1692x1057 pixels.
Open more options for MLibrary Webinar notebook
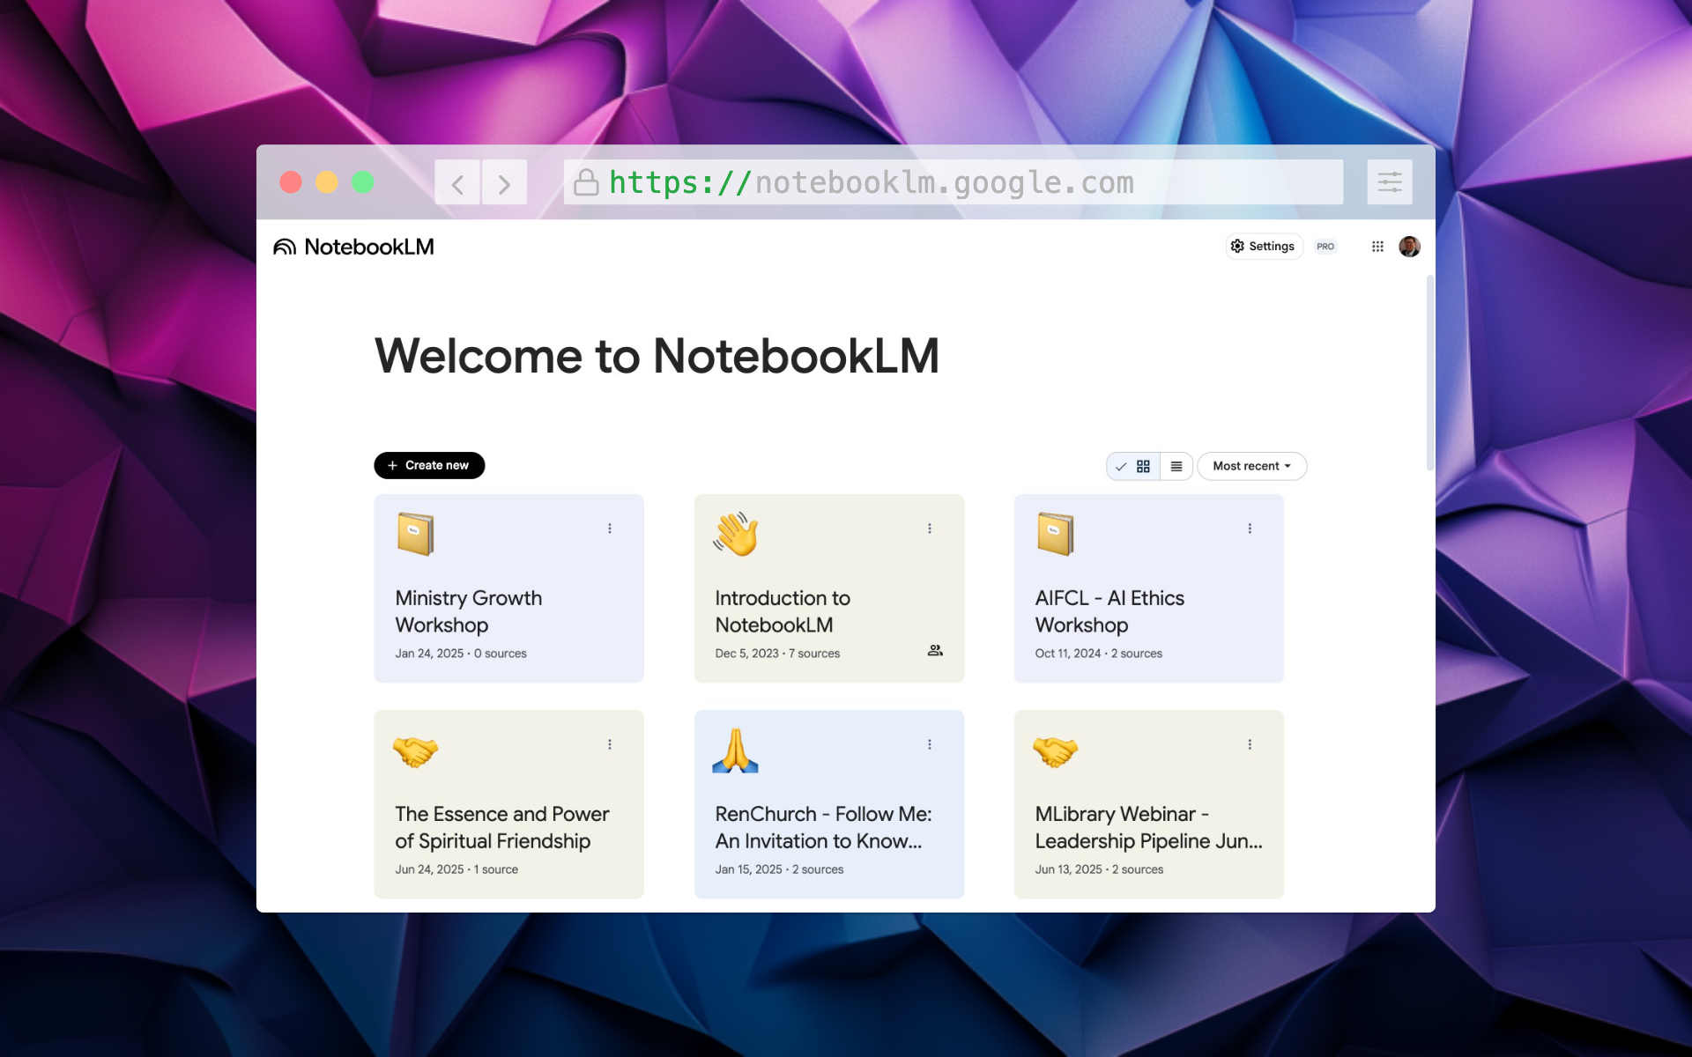[x=1249, y=744]
